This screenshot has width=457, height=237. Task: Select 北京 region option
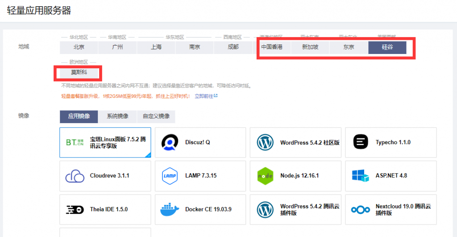tap(79, 47)
